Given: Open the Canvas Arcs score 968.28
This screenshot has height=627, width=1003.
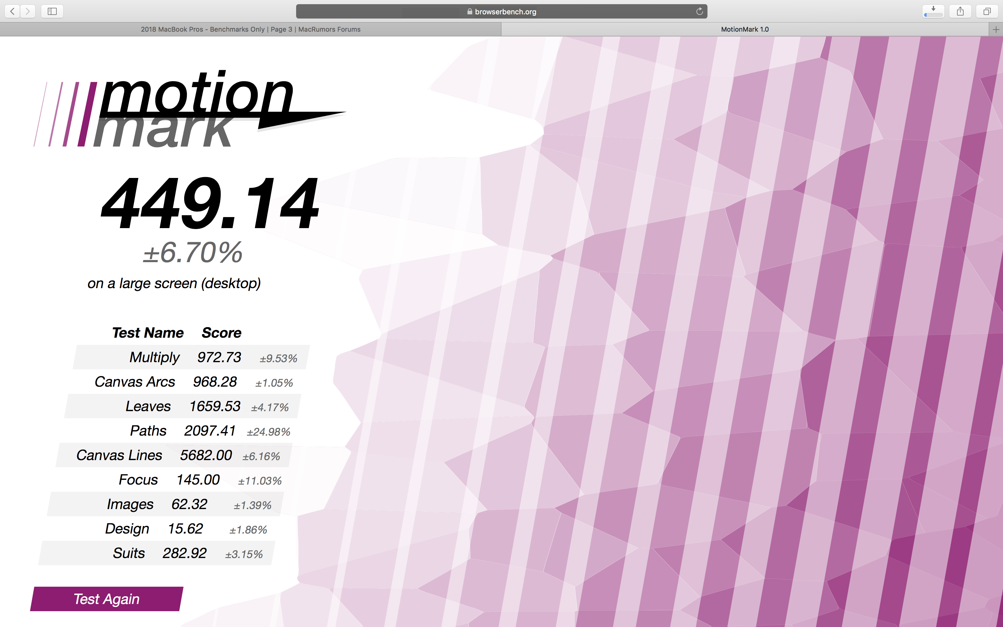Looking at the screenshot, I should 215,382.
